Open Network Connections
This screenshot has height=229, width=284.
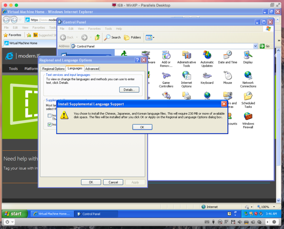point(248,76)
